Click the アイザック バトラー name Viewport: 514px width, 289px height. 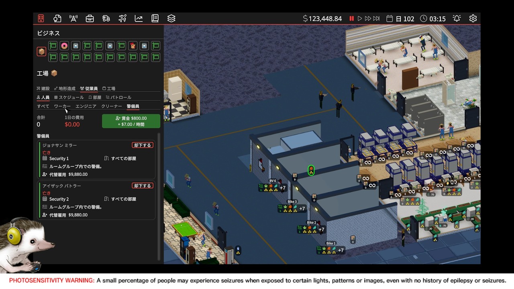(62, 186)
